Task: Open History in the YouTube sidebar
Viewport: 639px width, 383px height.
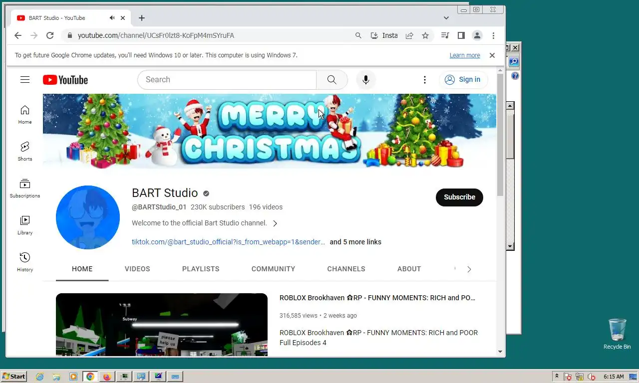Action: 25,262
